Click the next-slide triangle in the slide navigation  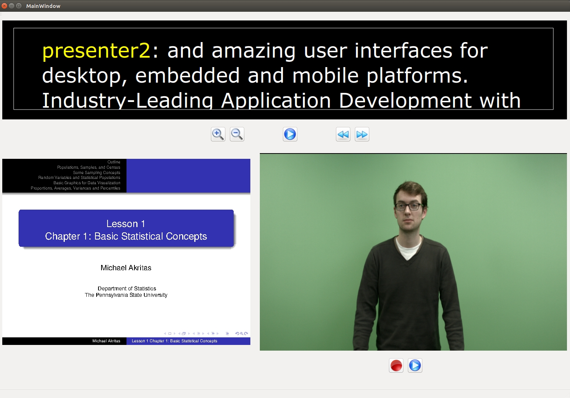[175, 334]
